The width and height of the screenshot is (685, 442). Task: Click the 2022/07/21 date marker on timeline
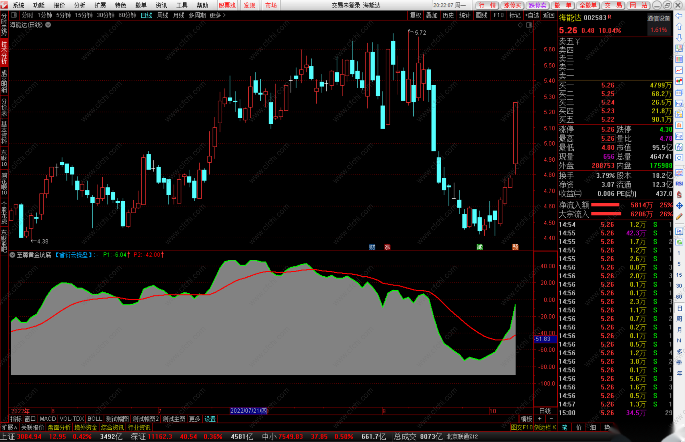[x=248, y=411]
